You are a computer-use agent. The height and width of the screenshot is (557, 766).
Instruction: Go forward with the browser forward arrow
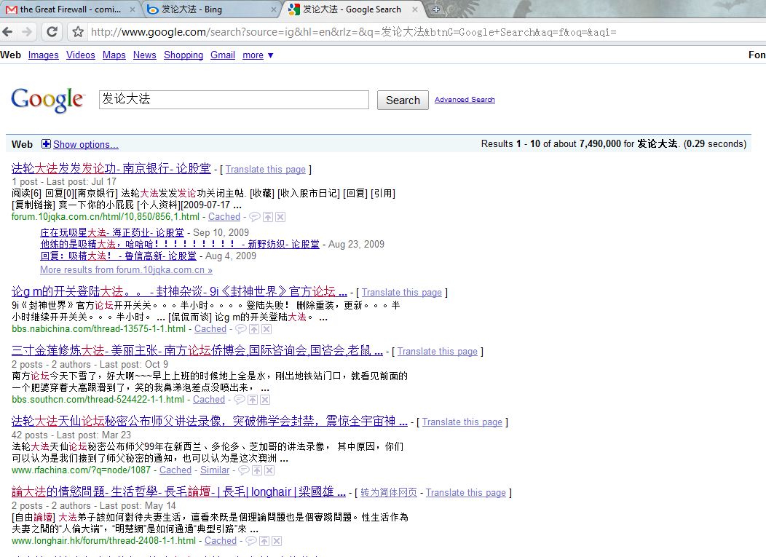tap(28, 32)
